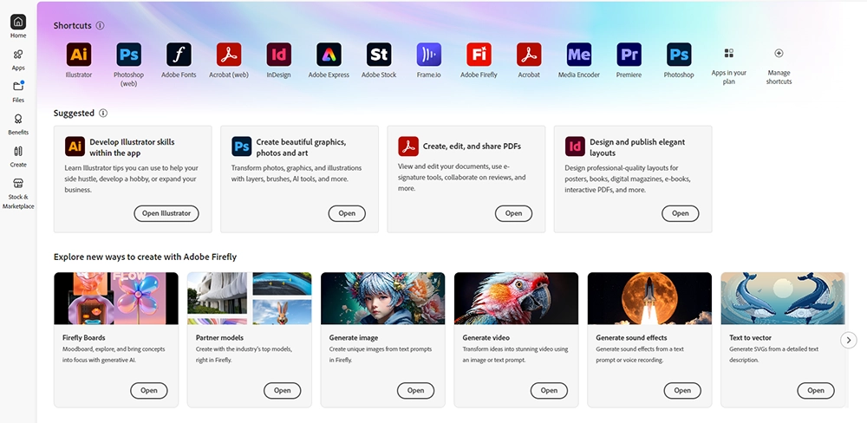Show info next to Shortcuts heading
The image size is (867, 423).
100,25
